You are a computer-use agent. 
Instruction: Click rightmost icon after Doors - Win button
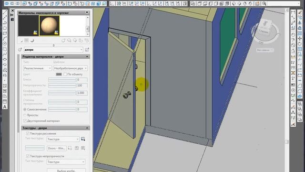tap(83, 148)
